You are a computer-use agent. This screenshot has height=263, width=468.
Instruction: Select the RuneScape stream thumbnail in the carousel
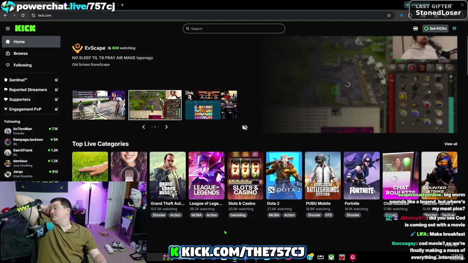click(x=155, y=105)
